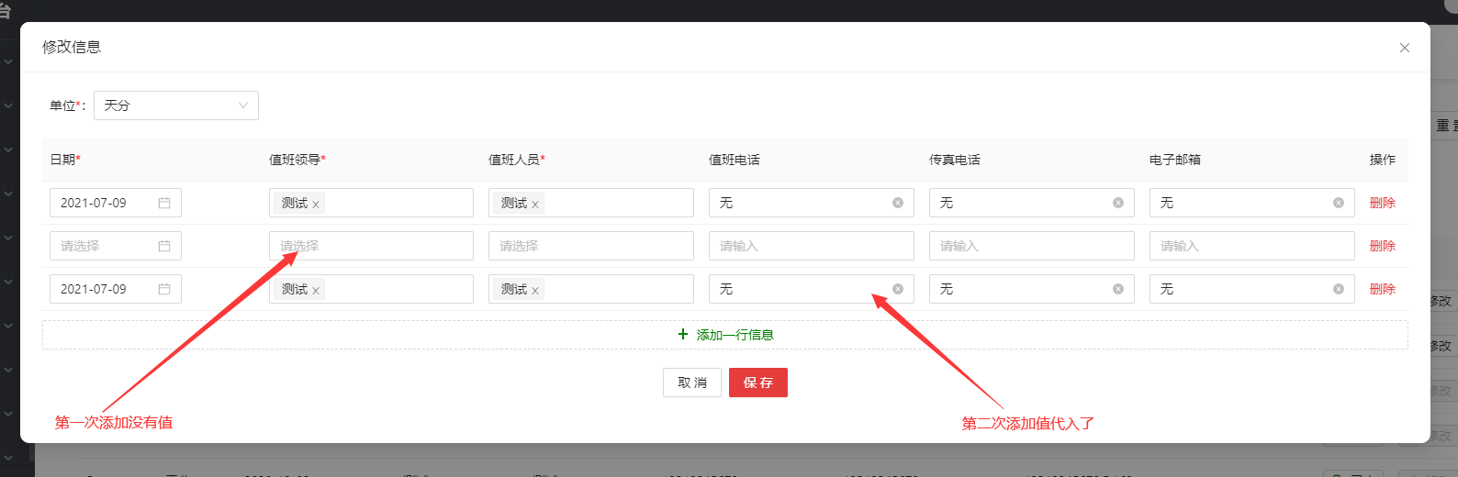Click the 值班领导 column header
Image resolution: width=1458 pixels, height=477 pixels.
297,160
